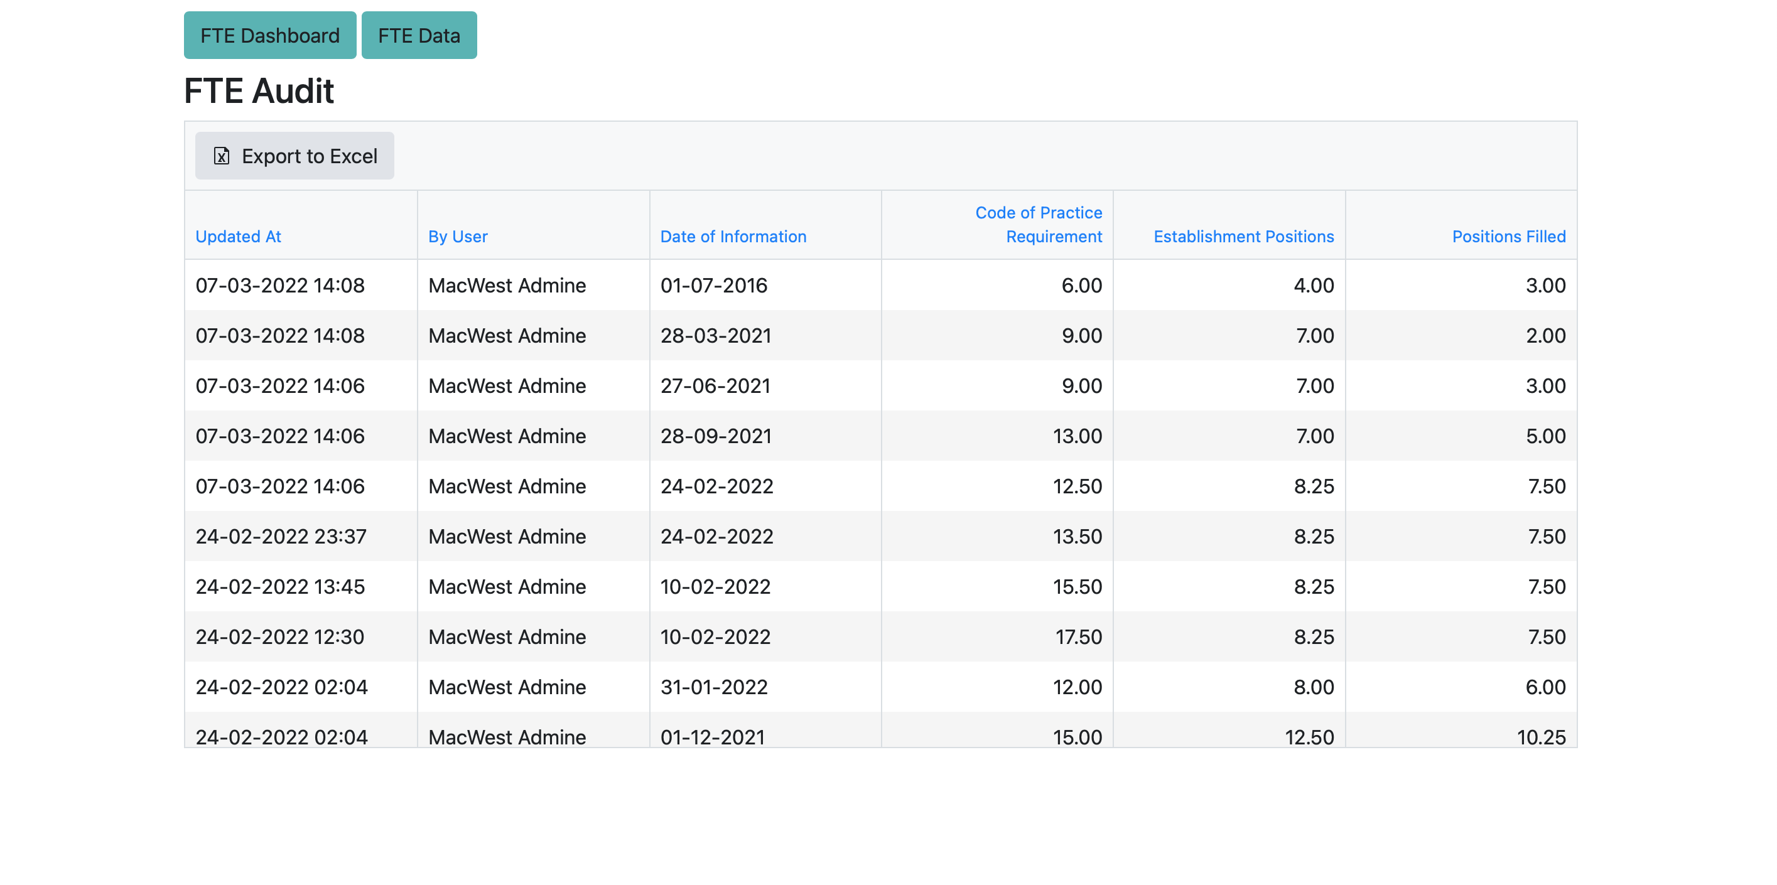Image resolution: width=1777 pixels, height=885 pixels.
Task: Select date of information 01-12-2021
Action: [712, 737]
